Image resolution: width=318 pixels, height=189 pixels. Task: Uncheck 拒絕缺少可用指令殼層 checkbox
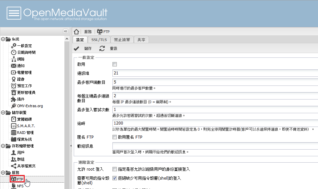point(114,178)
